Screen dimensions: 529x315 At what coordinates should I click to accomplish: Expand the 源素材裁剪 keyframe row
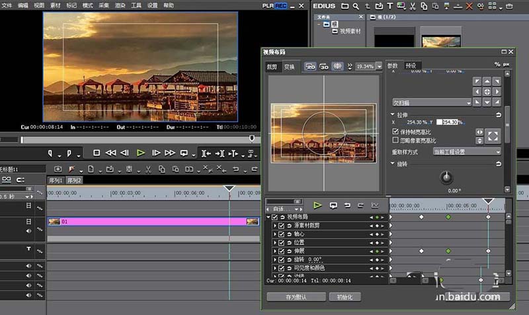pos(275,225)
